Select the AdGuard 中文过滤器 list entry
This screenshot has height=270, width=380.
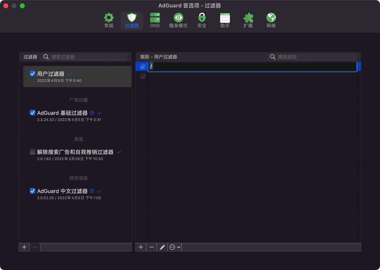click(x=77, y=194)
